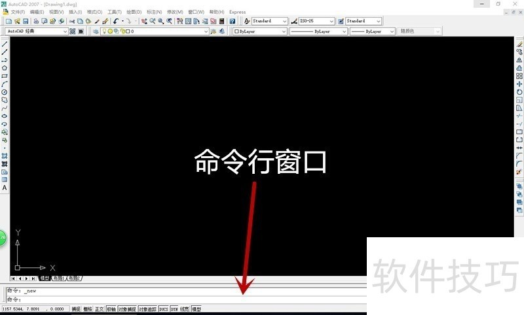Select the Spline draw tool
The height and width of the screenshot is (315, 524).
pos(5,108)
